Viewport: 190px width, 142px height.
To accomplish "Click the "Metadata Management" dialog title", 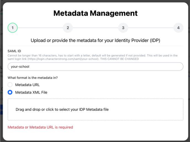I will [x=95, y=13].
